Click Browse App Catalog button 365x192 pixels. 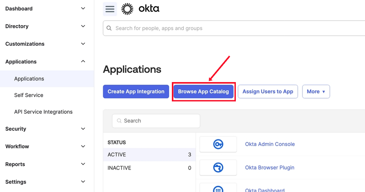[x=204, y=92]
